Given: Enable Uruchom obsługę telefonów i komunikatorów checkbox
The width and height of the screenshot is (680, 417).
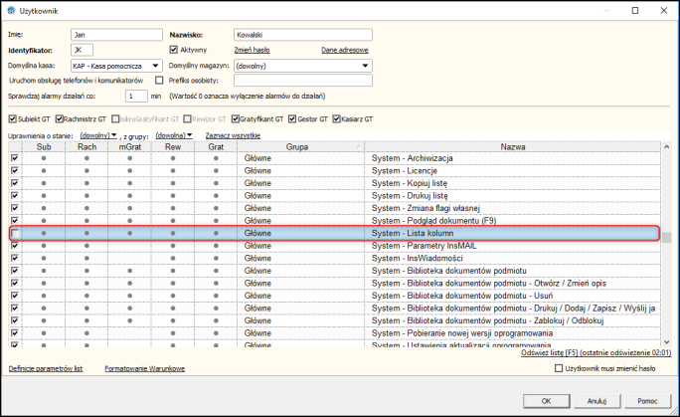Looking at the screenshot, I should (x=159, y=81).
